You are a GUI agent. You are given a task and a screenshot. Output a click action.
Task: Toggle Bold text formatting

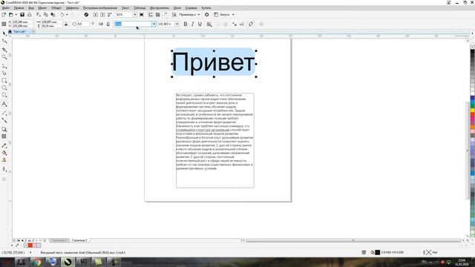(186, 24)
